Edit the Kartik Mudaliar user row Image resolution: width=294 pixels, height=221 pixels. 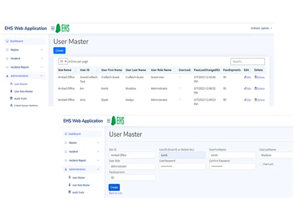(248, 88)
